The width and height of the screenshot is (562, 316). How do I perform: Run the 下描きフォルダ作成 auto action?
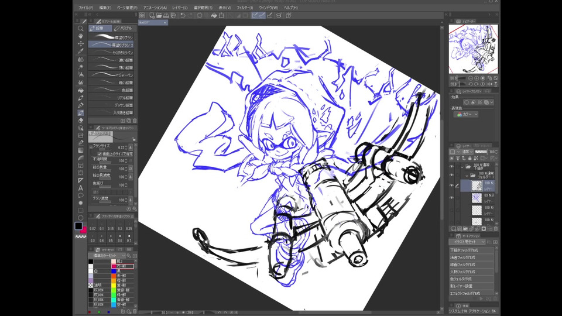(x=471, y=250)
